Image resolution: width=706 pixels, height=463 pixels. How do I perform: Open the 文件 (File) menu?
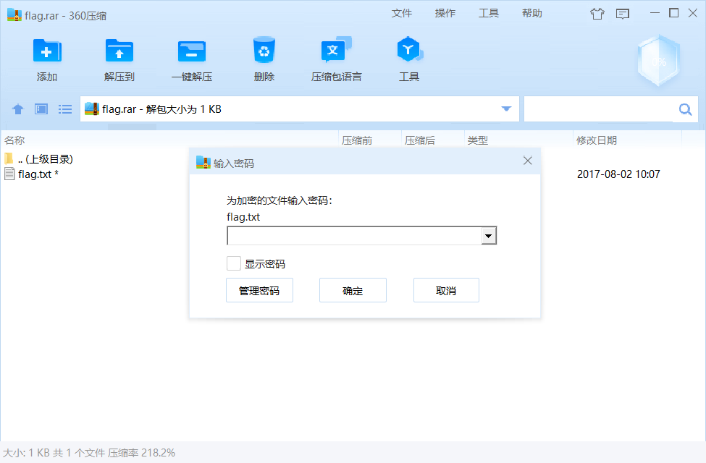[402, 13]
